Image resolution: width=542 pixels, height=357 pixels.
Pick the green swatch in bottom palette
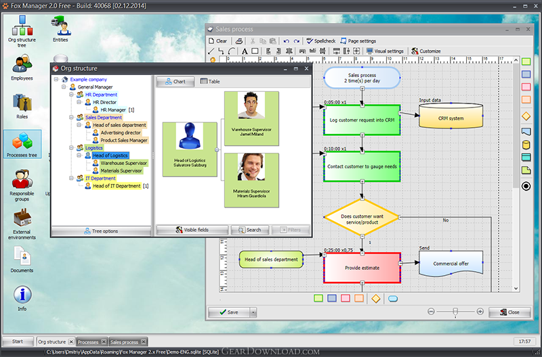click(318, 298)
